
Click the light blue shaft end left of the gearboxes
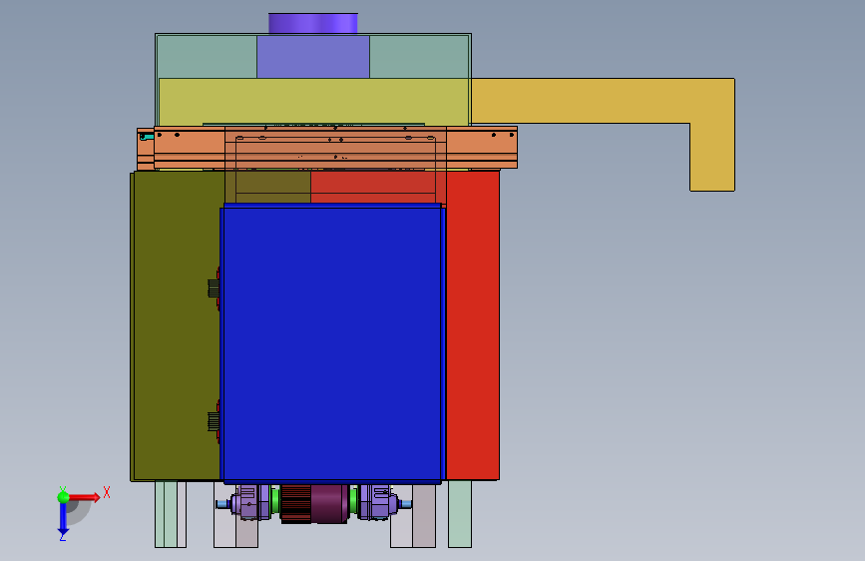pyautogui.click(x=222, y=503)
